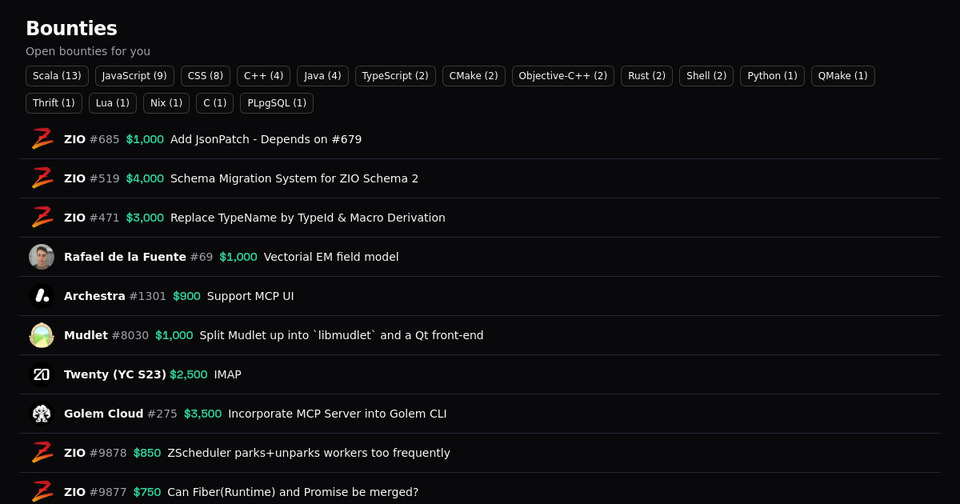Screen dimensions: 960x504
Task: Open the Incorporate MCP Server into Golem CLI bounty
Action: pyautogui.click(x=337, y=414)
